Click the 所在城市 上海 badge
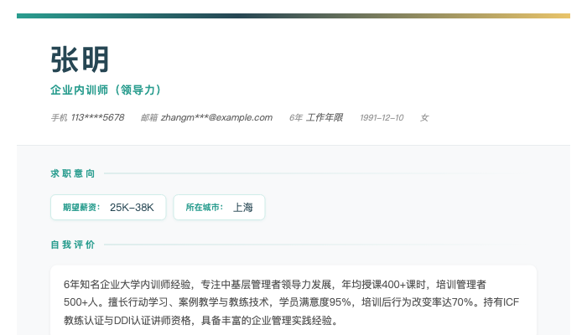Image resolution: width=587 pixels, height=335 pixels. click(x=219, y=207)
